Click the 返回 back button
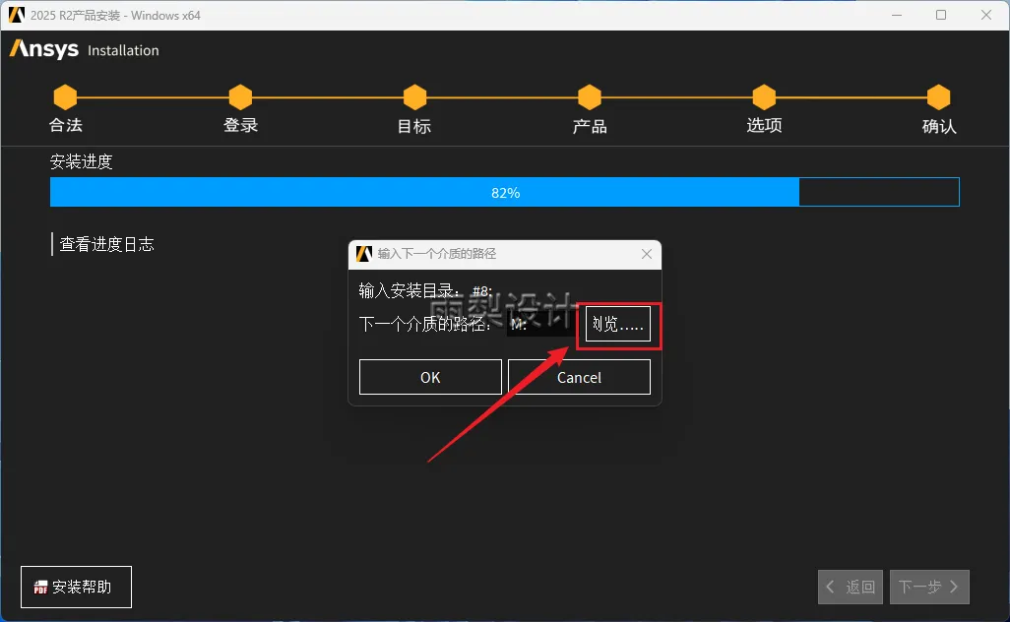This screenshot has height=622, width=1010. [851, 587]
